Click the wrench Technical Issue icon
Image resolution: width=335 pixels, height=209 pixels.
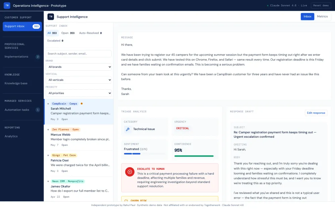pos(128,129)
